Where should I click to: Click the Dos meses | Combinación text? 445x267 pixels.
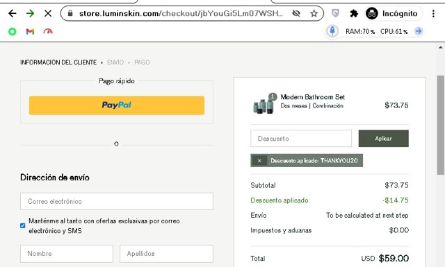(312, 106)
